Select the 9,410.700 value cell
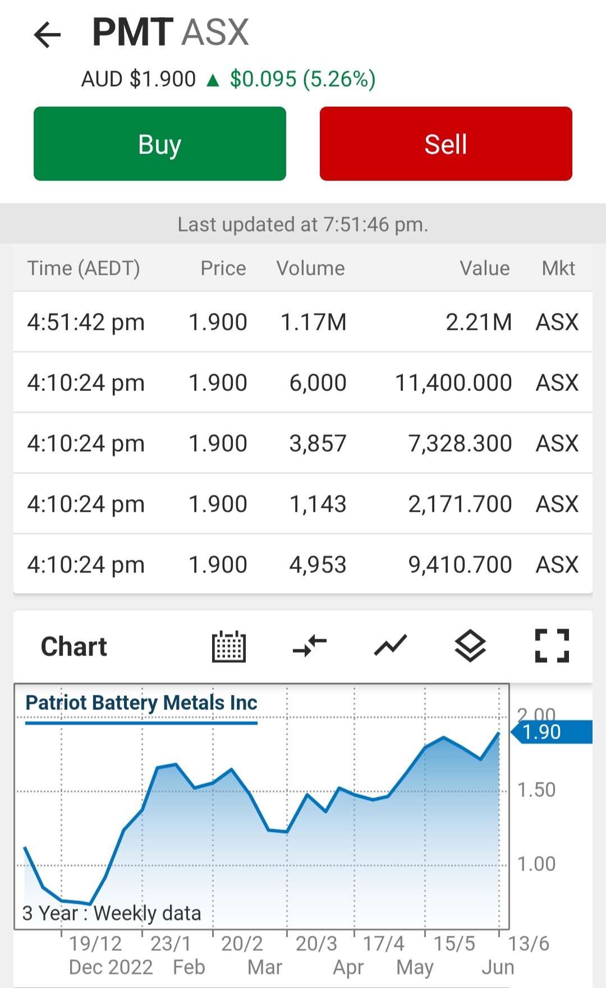Viewport: 606px width, 988px height. [460, 565]
